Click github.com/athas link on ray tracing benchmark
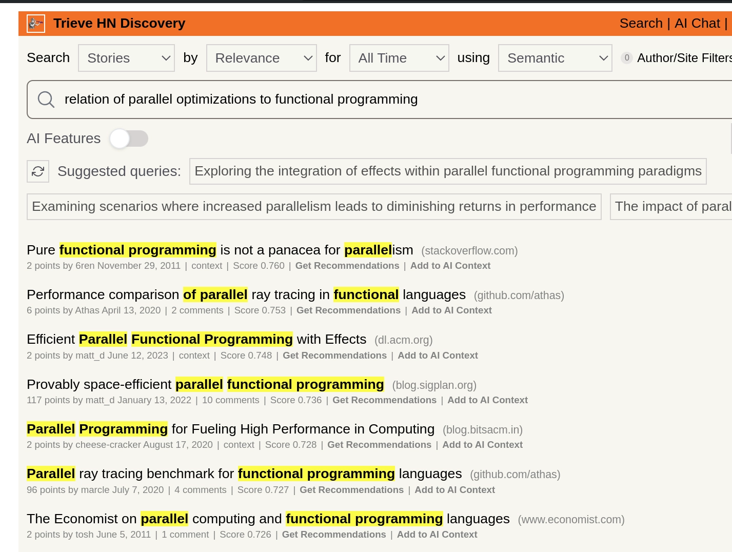The height and width of the screenshot is (552, 732). tap(515, 475)
